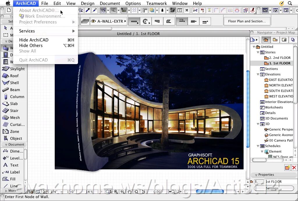This screenshot has width=298, height=201.
Task: Select the polygon wall geometry method
Action: coord(168,21)
